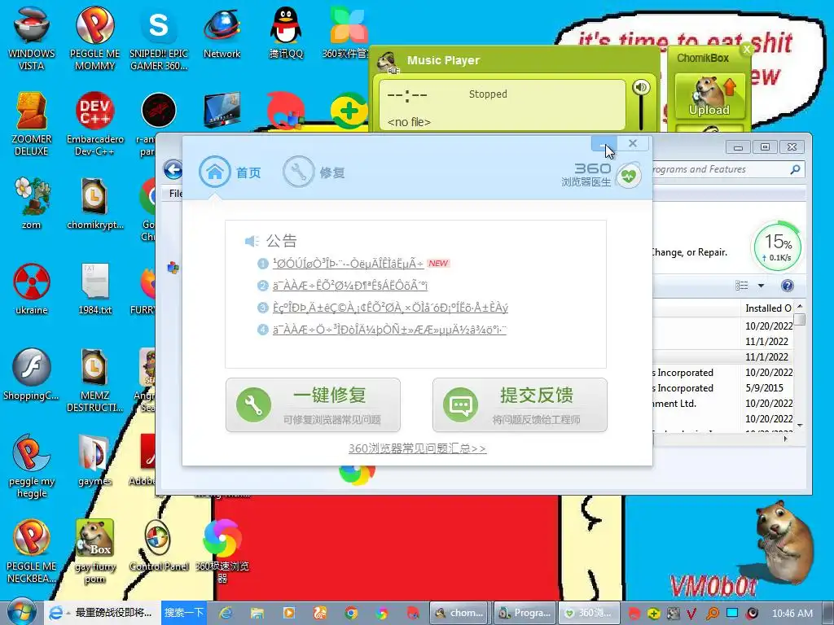Open Chrome from the taskbar
The image size is (834, 625).
point(351,613)
